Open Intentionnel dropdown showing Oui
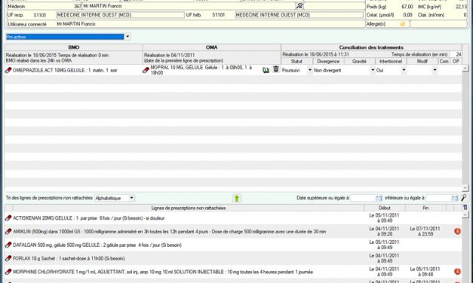Image resolution: width=473 pixels, height=283 pixels. coord(404,70)
